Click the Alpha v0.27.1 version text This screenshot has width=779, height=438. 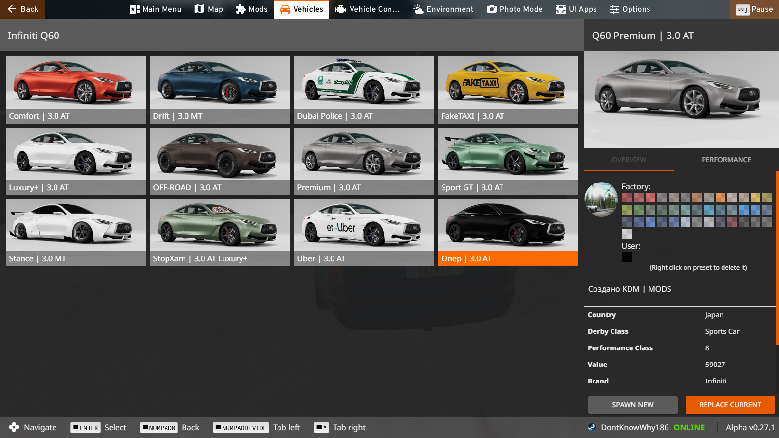point(750,427)
